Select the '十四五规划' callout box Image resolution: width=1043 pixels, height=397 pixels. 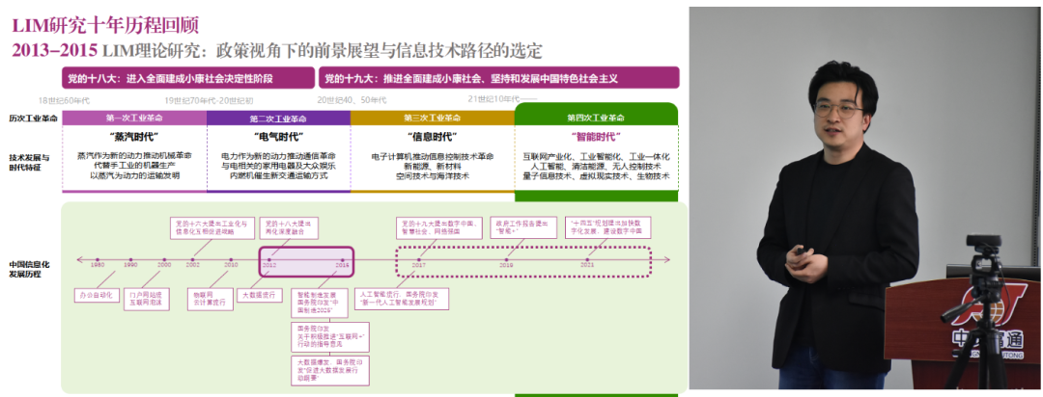tap(608, 227)
